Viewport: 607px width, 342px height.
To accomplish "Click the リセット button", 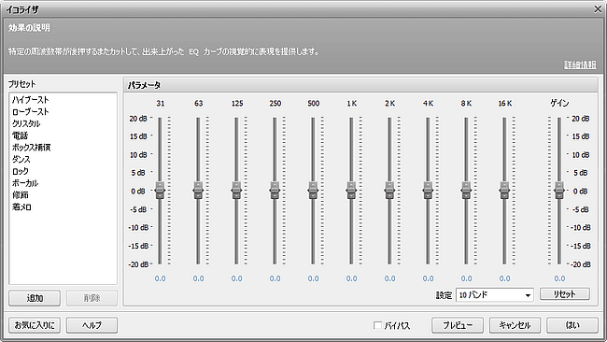I will tap(565, 294).
